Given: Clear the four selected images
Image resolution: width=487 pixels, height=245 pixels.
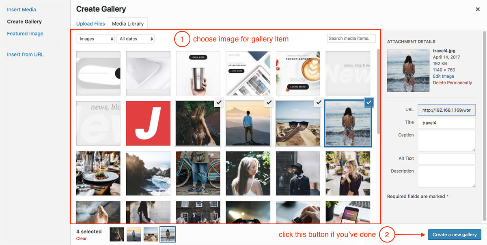Looking at the screenshot, I should click(81, 238).
